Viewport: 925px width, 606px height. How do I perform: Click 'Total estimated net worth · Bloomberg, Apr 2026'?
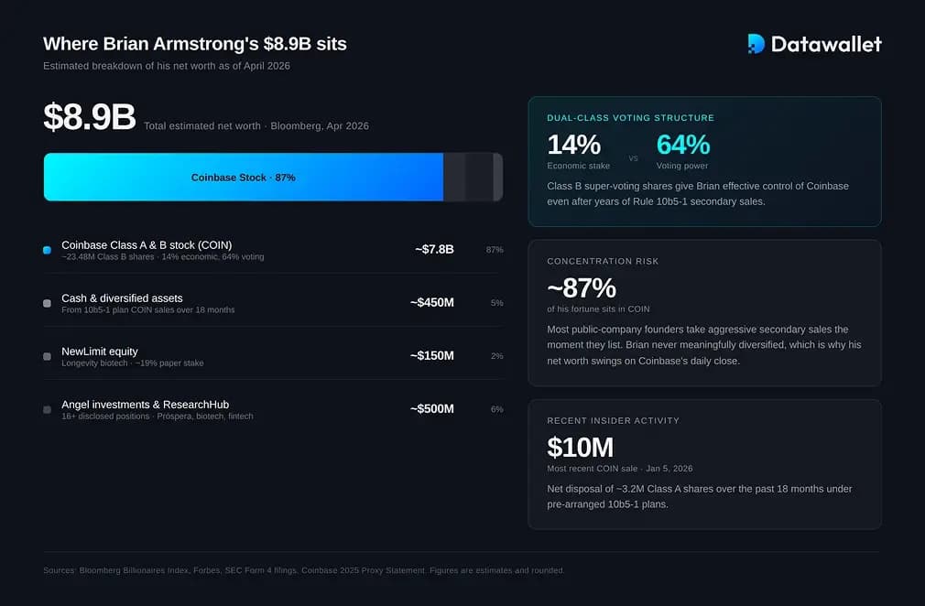[256, 126]
